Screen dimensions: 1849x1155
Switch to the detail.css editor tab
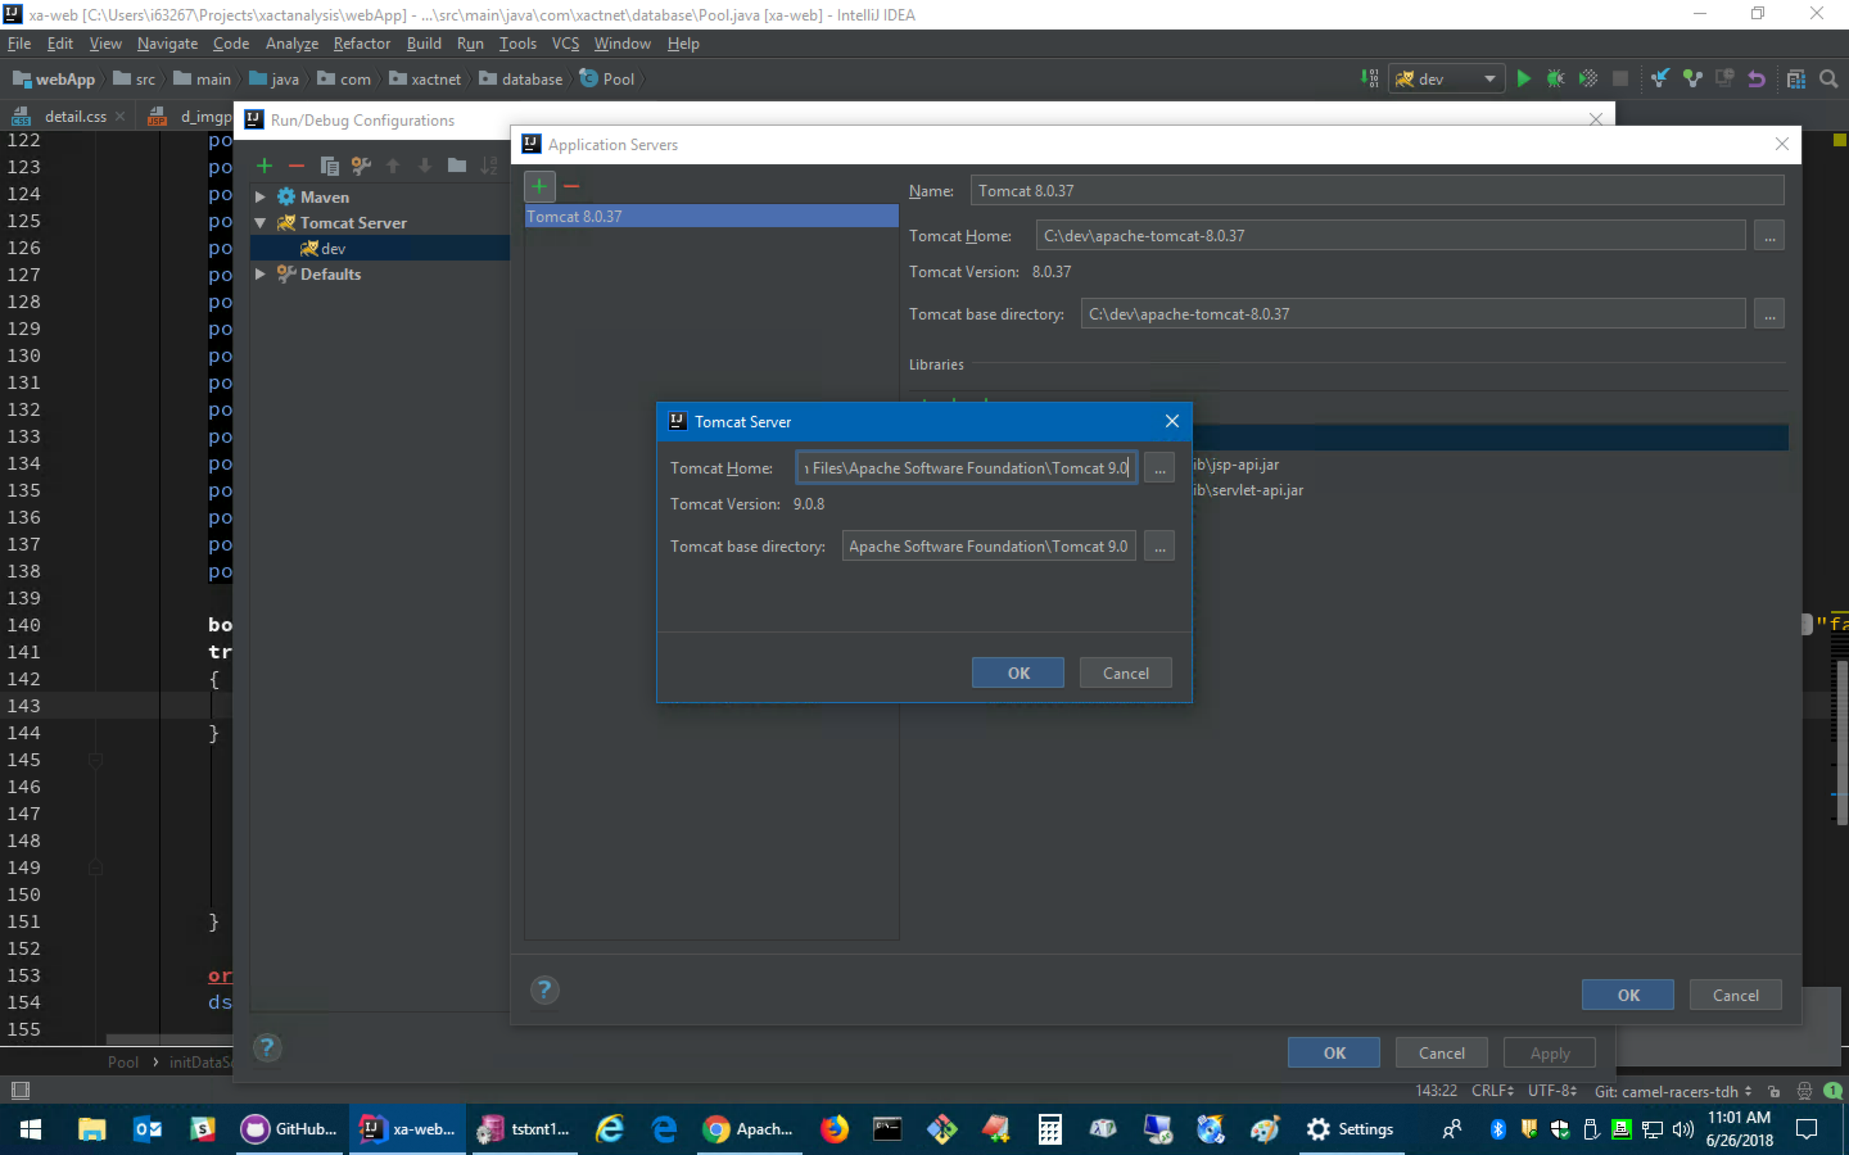[x=76, y=116]
